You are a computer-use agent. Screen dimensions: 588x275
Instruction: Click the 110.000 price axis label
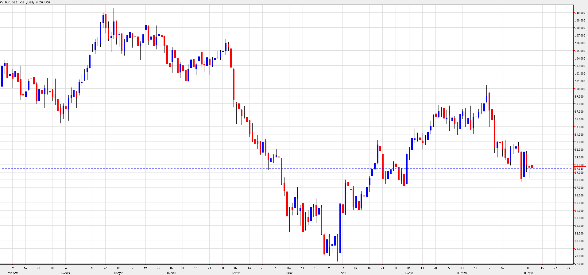[x=580, y=13]
